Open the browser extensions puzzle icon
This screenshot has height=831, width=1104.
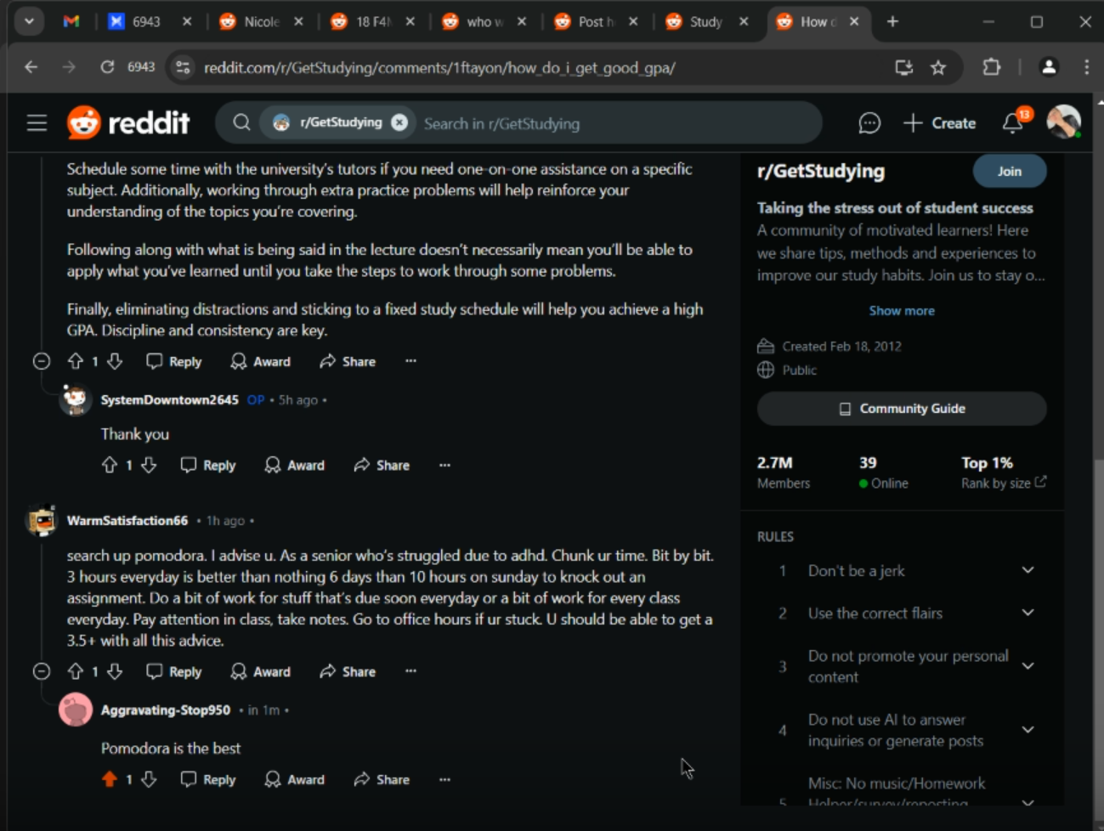(x=991, y=67)
